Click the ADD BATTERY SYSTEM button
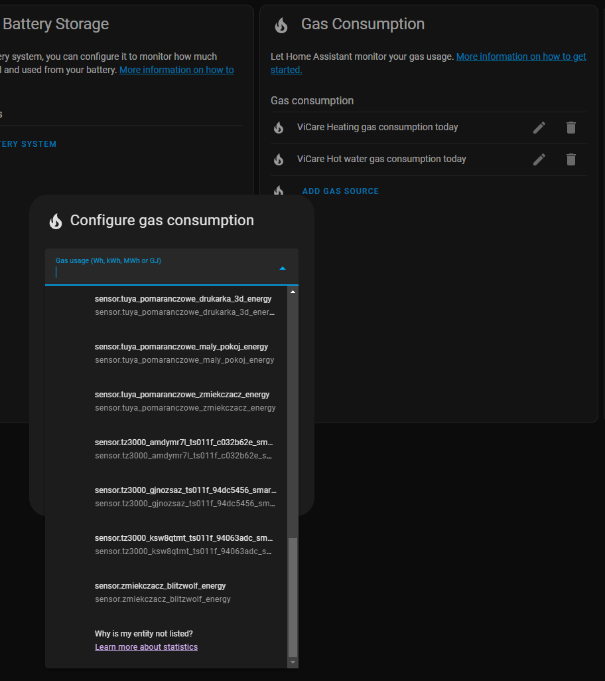The image size is (605, 681). tap(29, 144)
